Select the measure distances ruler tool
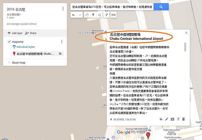Viewport: 202px width, 140px height. pos(113,15)
